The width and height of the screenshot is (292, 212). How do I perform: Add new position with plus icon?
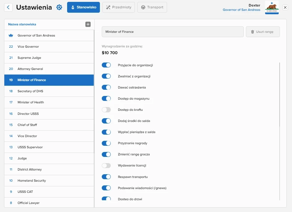[88, 24]
